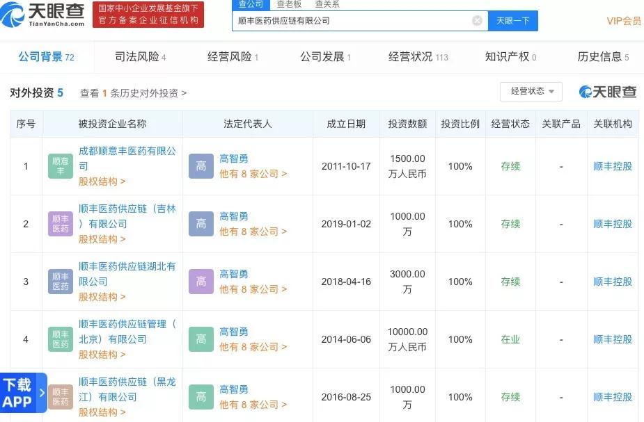644x422 pixels.
Task: Clear the search box with the × icon
Action: point(477,20)
